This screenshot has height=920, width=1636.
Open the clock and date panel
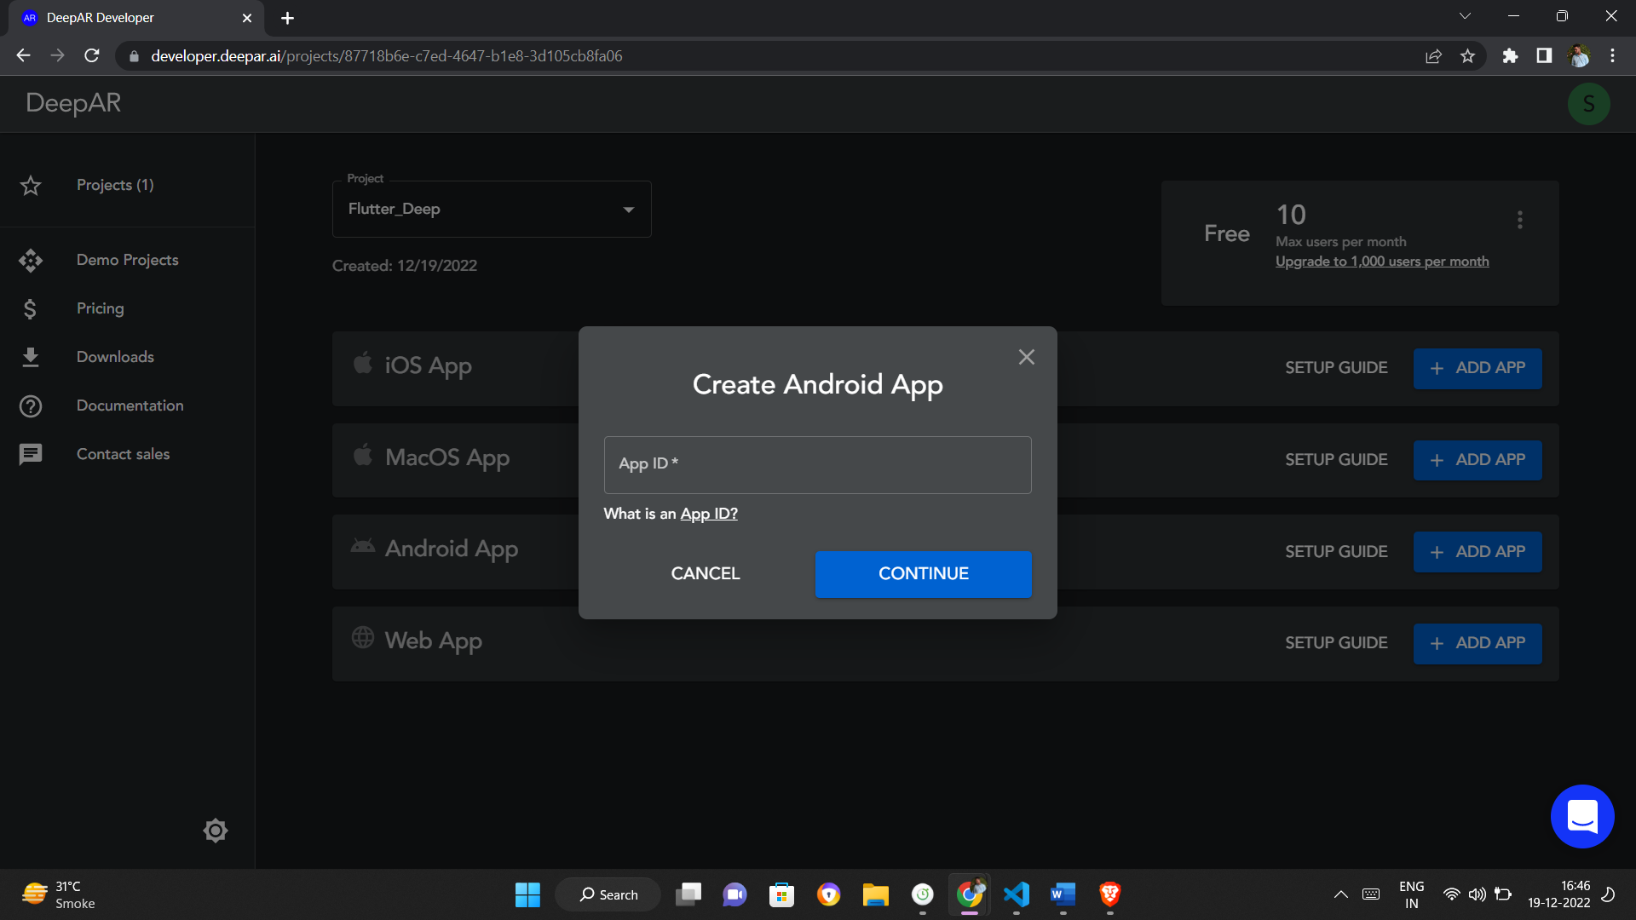(1558, 894)
